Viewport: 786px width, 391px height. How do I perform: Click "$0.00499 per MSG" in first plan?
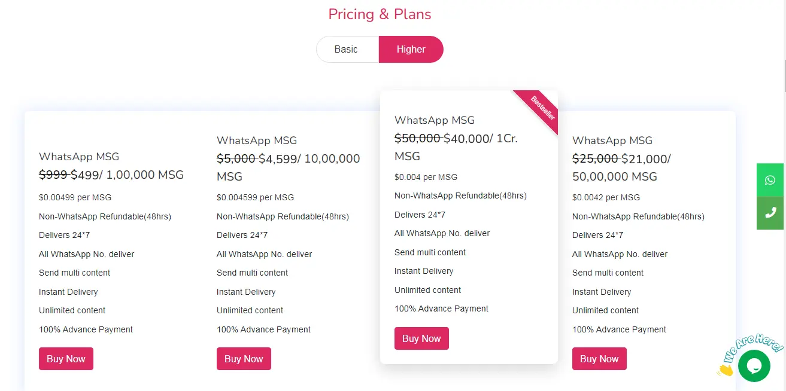click(x=75, y=197)
